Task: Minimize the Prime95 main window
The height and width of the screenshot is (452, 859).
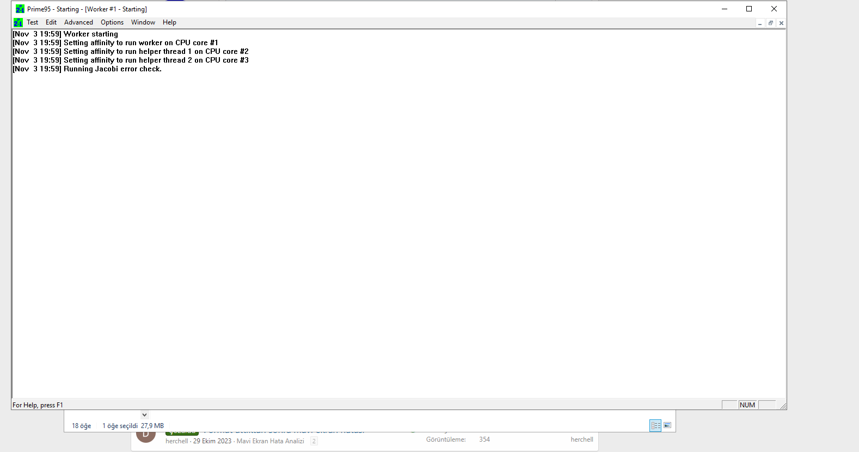Action: pyautogui.click(x=725, y=9)
